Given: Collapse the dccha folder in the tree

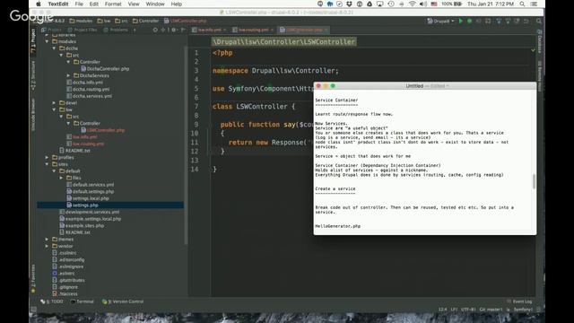Looking at the screenshot, I should (x=54, y=48).
